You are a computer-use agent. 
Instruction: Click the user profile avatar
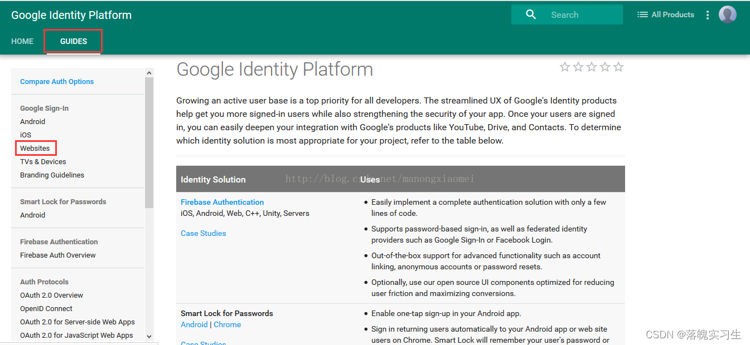click(x=727, y=14)
